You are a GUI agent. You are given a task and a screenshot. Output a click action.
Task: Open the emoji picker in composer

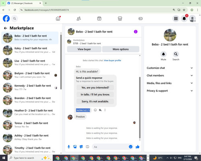[x=131, y=147]
